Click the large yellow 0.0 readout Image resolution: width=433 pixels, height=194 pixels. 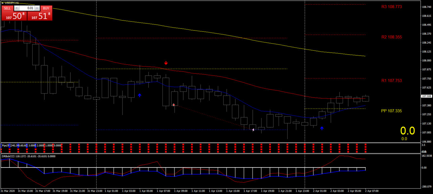tap(407, 131)
